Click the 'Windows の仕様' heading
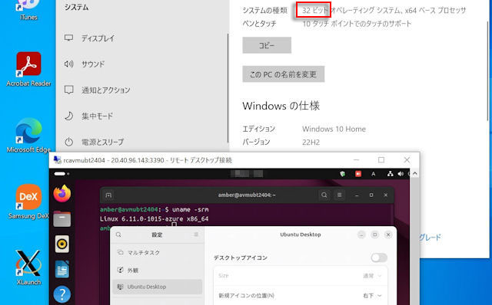The image size is (492, 305). (x=281, y=106)
